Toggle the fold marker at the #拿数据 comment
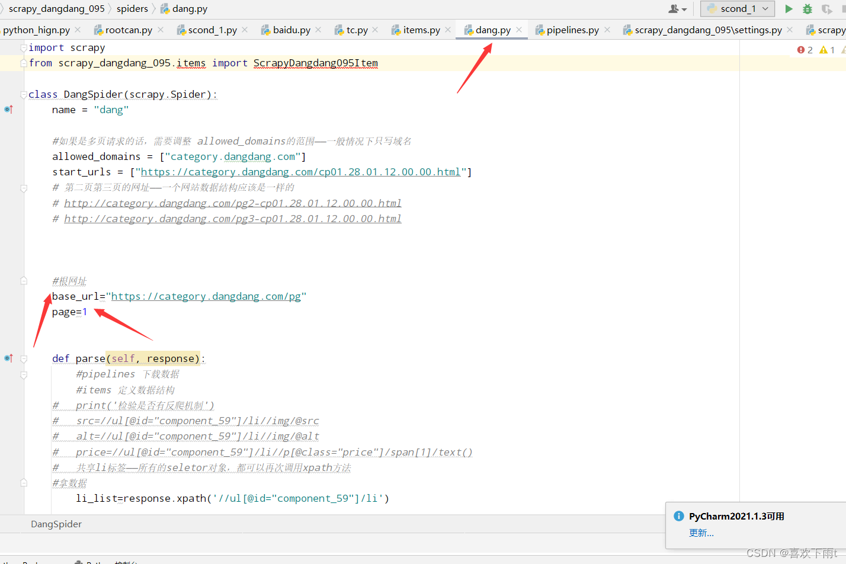The height and width of the screenshot is (564, 846). pyautogui.click(x=24, y=483)
